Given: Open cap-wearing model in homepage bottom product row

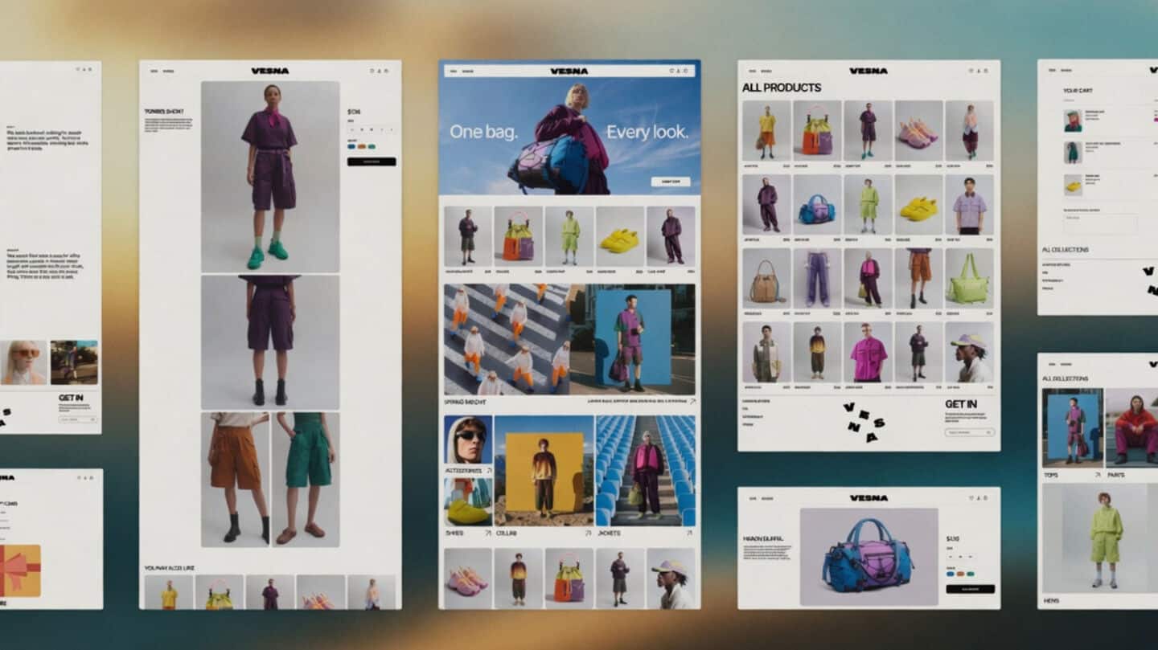Looking at the screenshot, I should pyautogui.click(x=671, y=578).
